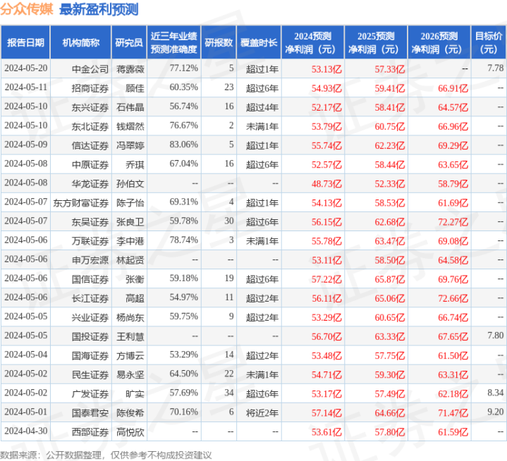Click the 2024-05-20 report date
This screenshot has height=461, width=507.
(26, 68)
